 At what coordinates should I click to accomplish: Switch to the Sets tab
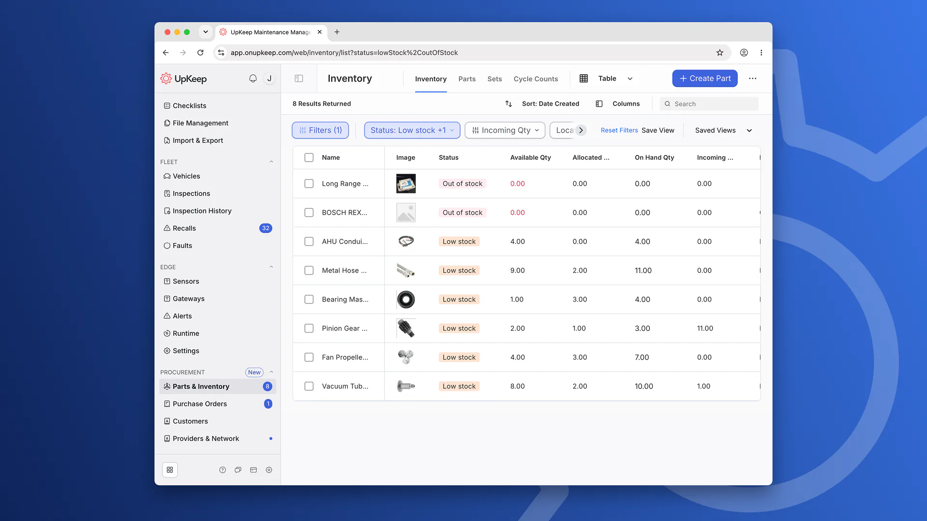click(494, 79)
